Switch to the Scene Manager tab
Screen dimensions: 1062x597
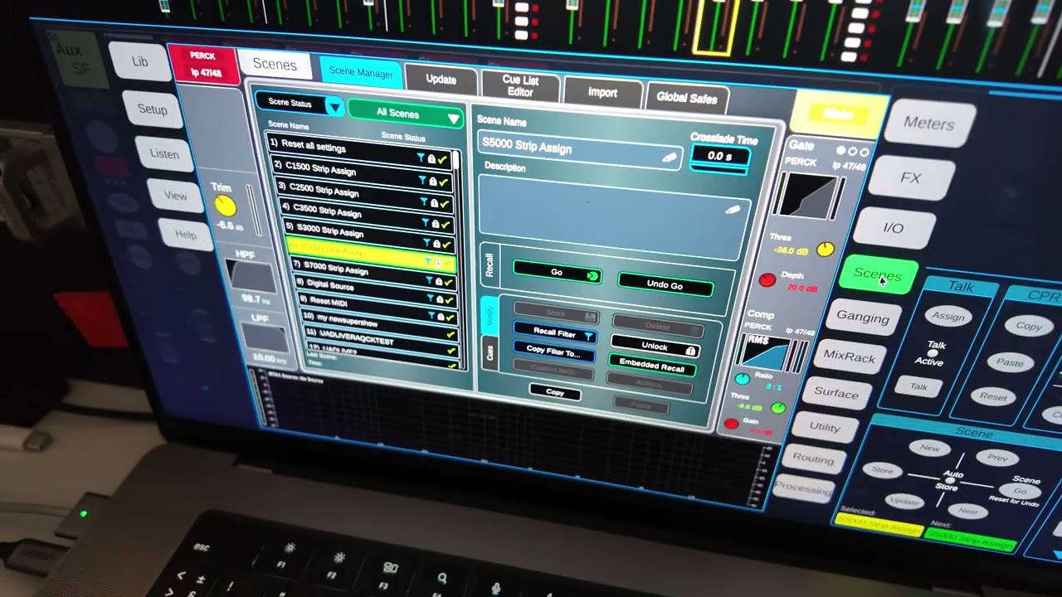click(x=361, y=72)
